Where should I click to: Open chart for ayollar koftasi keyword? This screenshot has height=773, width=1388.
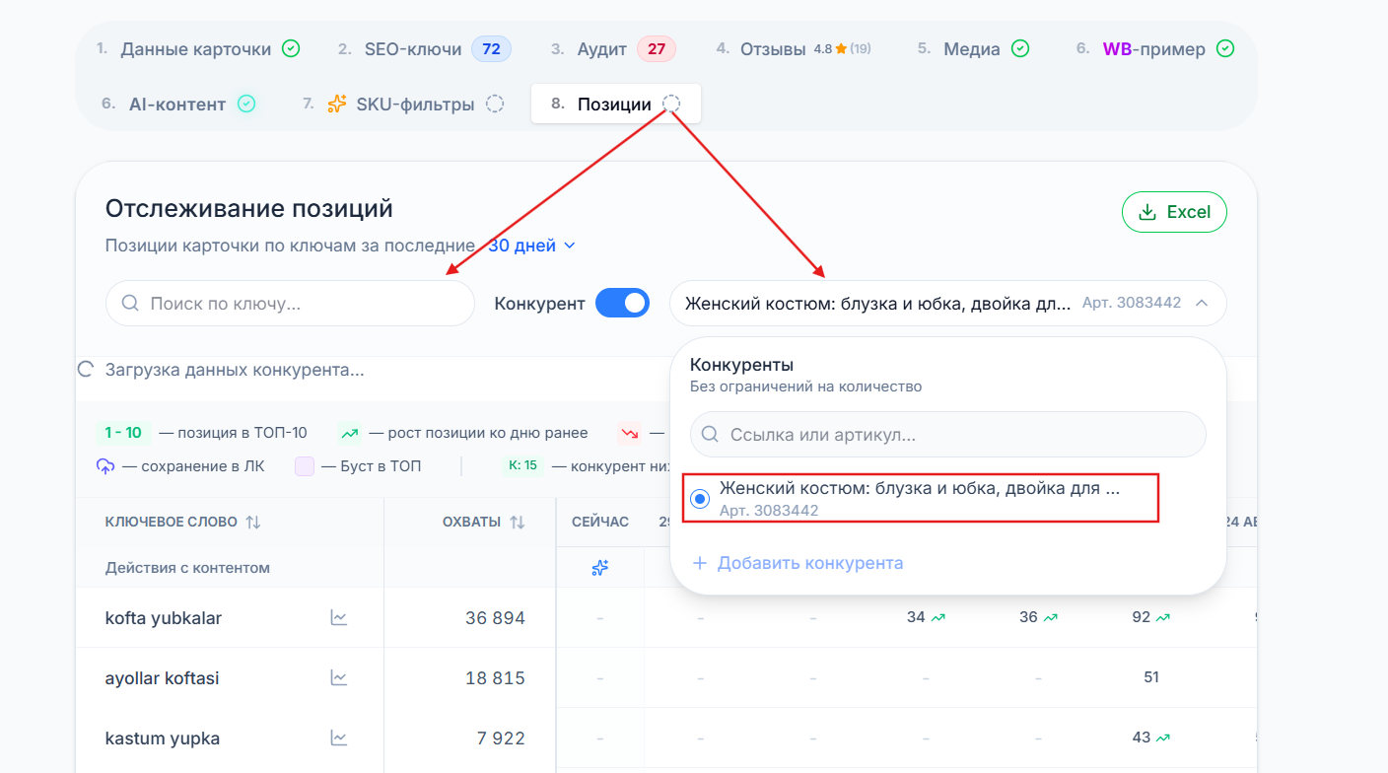pyautogui.click(x=339, y=678)
